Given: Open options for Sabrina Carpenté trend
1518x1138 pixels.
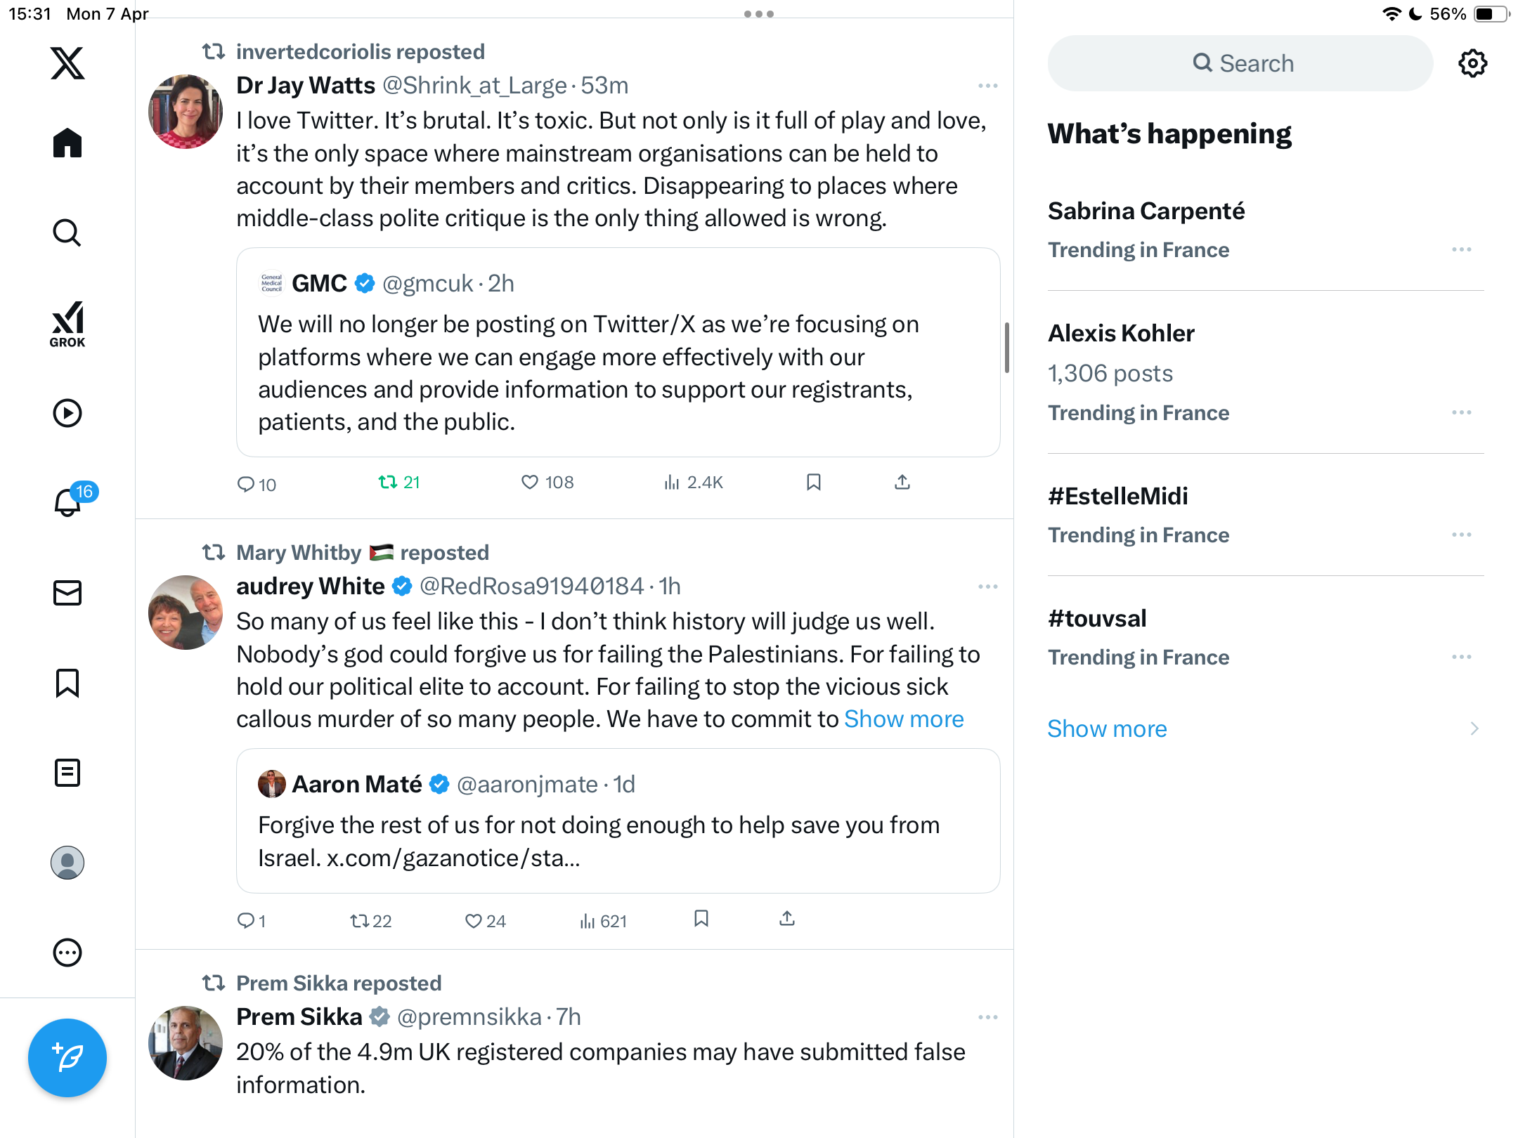Looking at the screenshot, I should pyautogui.click(x=1462, y=250).
